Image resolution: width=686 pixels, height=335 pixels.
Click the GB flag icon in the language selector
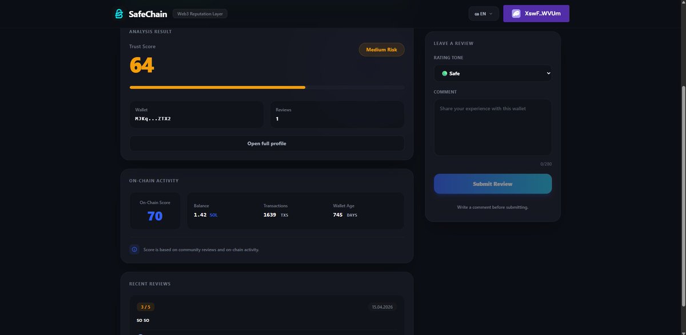click(x=477, y=14)
